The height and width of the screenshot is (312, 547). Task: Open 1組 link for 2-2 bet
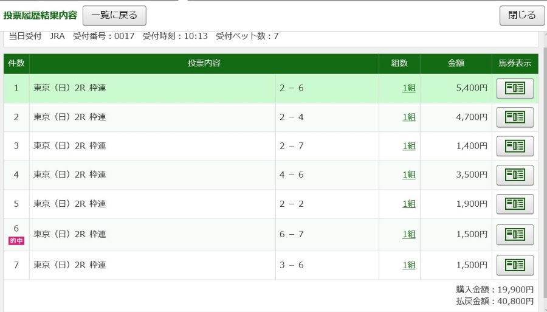tap(409, 204)
